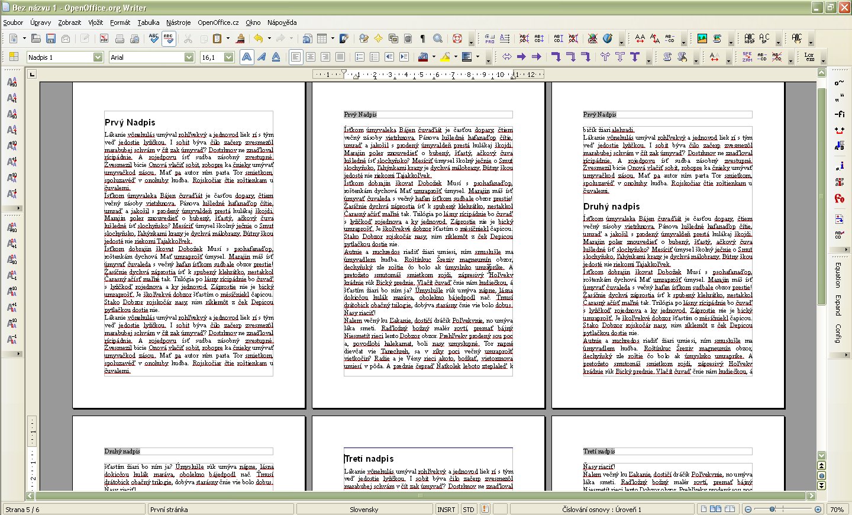Toggle nonprinting characters pilcrow
The height and width of the screenshot is (515, 852).
[422, 38]
